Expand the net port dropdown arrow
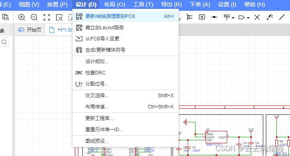Image resolution: width=290 pixels, height=156 pixels. pyautogui.click(x=248, y=18)
